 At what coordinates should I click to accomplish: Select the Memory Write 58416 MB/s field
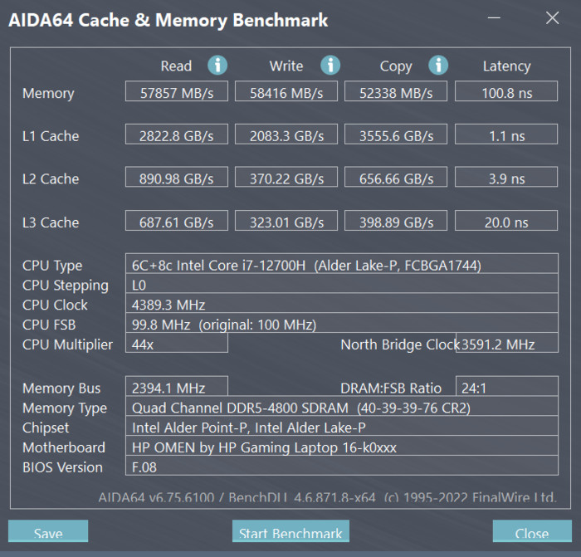tap(286, 91)
